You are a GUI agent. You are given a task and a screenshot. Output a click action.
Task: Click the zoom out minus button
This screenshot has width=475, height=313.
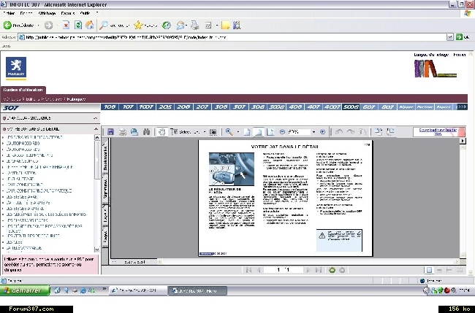[x=282, y=132]
